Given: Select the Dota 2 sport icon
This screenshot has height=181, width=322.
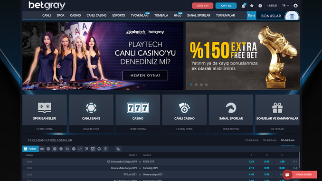Looking at the screenshot, I should click(x=93, y=149).
